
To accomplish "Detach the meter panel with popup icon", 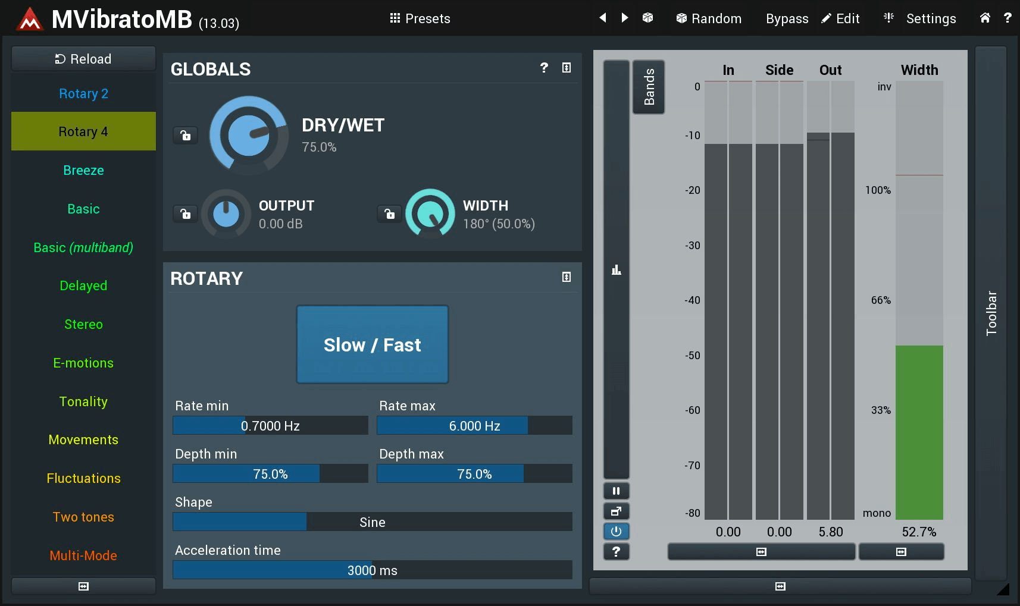I will click(616, 511).
